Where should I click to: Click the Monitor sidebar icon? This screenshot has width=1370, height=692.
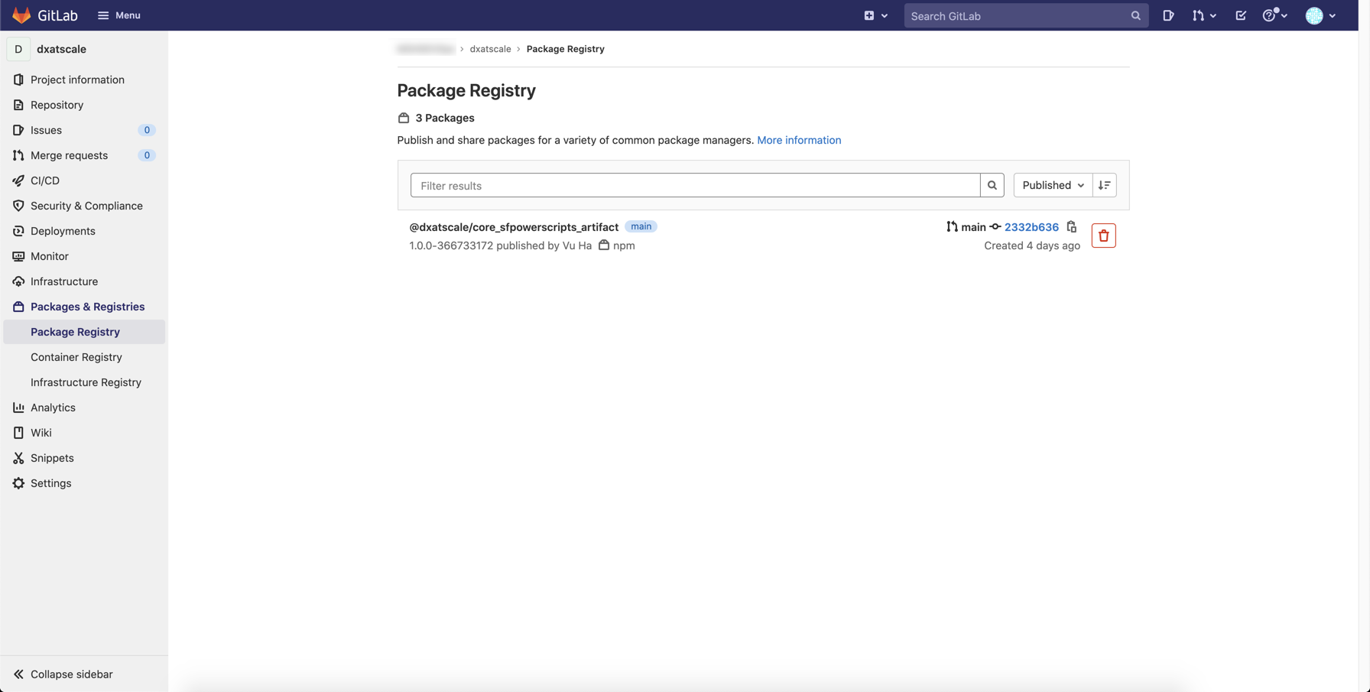(18, 256)
